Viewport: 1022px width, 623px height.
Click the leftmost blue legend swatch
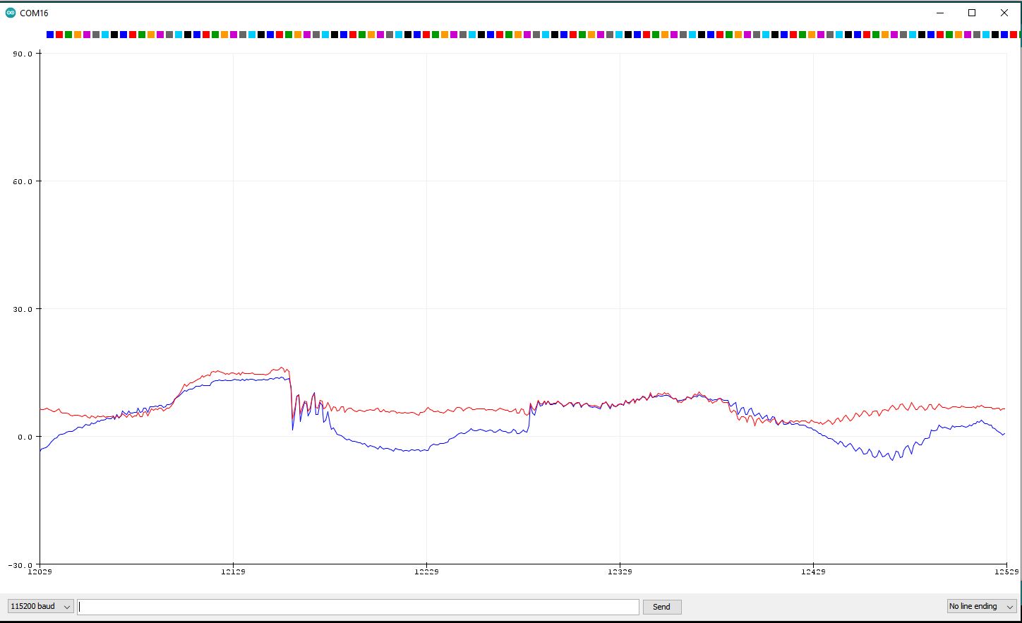click(x=50, y=35)
